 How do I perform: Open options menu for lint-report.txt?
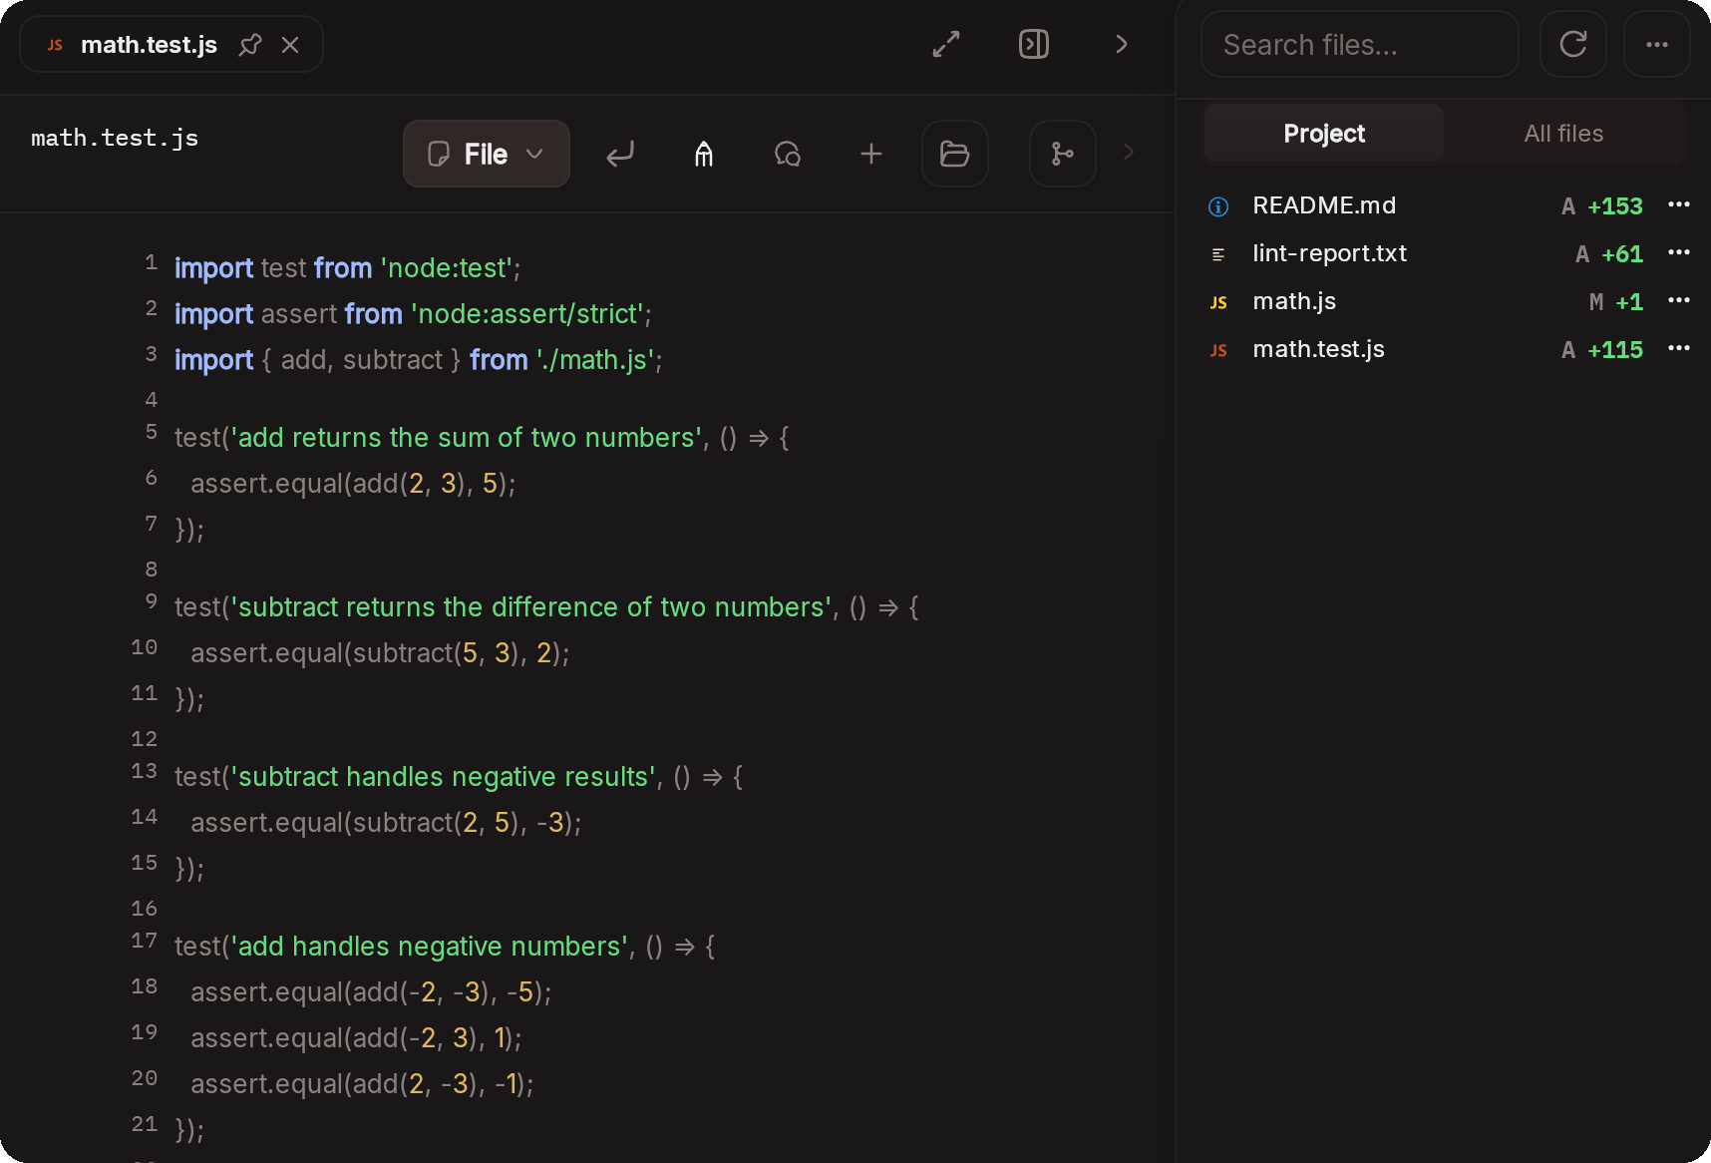(1679, 252)
